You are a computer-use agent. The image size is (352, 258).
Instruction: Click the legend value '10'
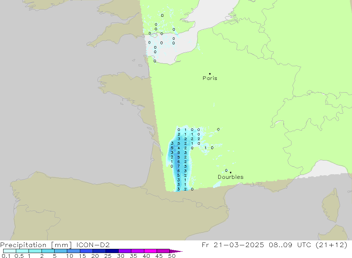[70, 256]
